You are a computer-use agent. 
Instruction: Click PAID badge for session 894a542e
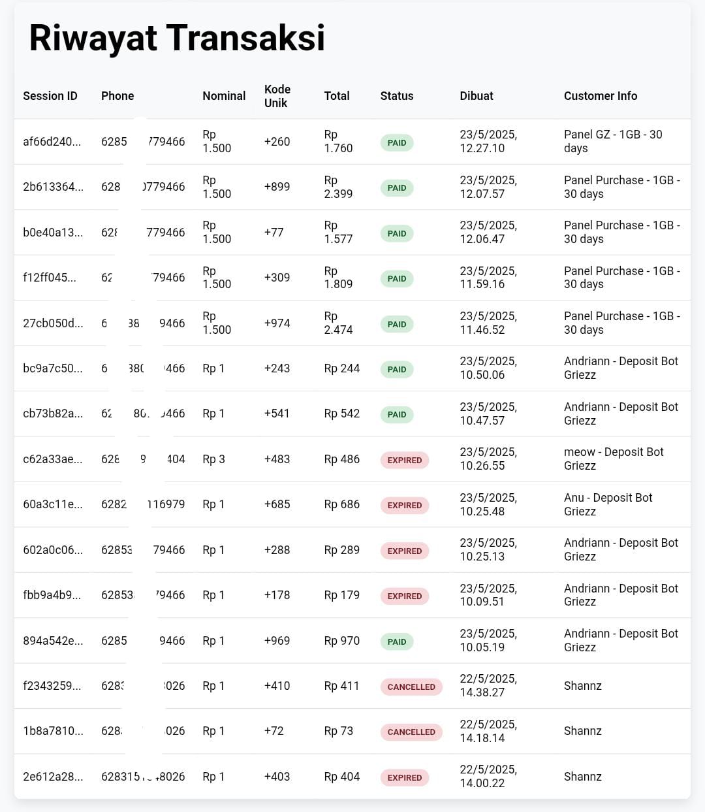coord(397,641)
